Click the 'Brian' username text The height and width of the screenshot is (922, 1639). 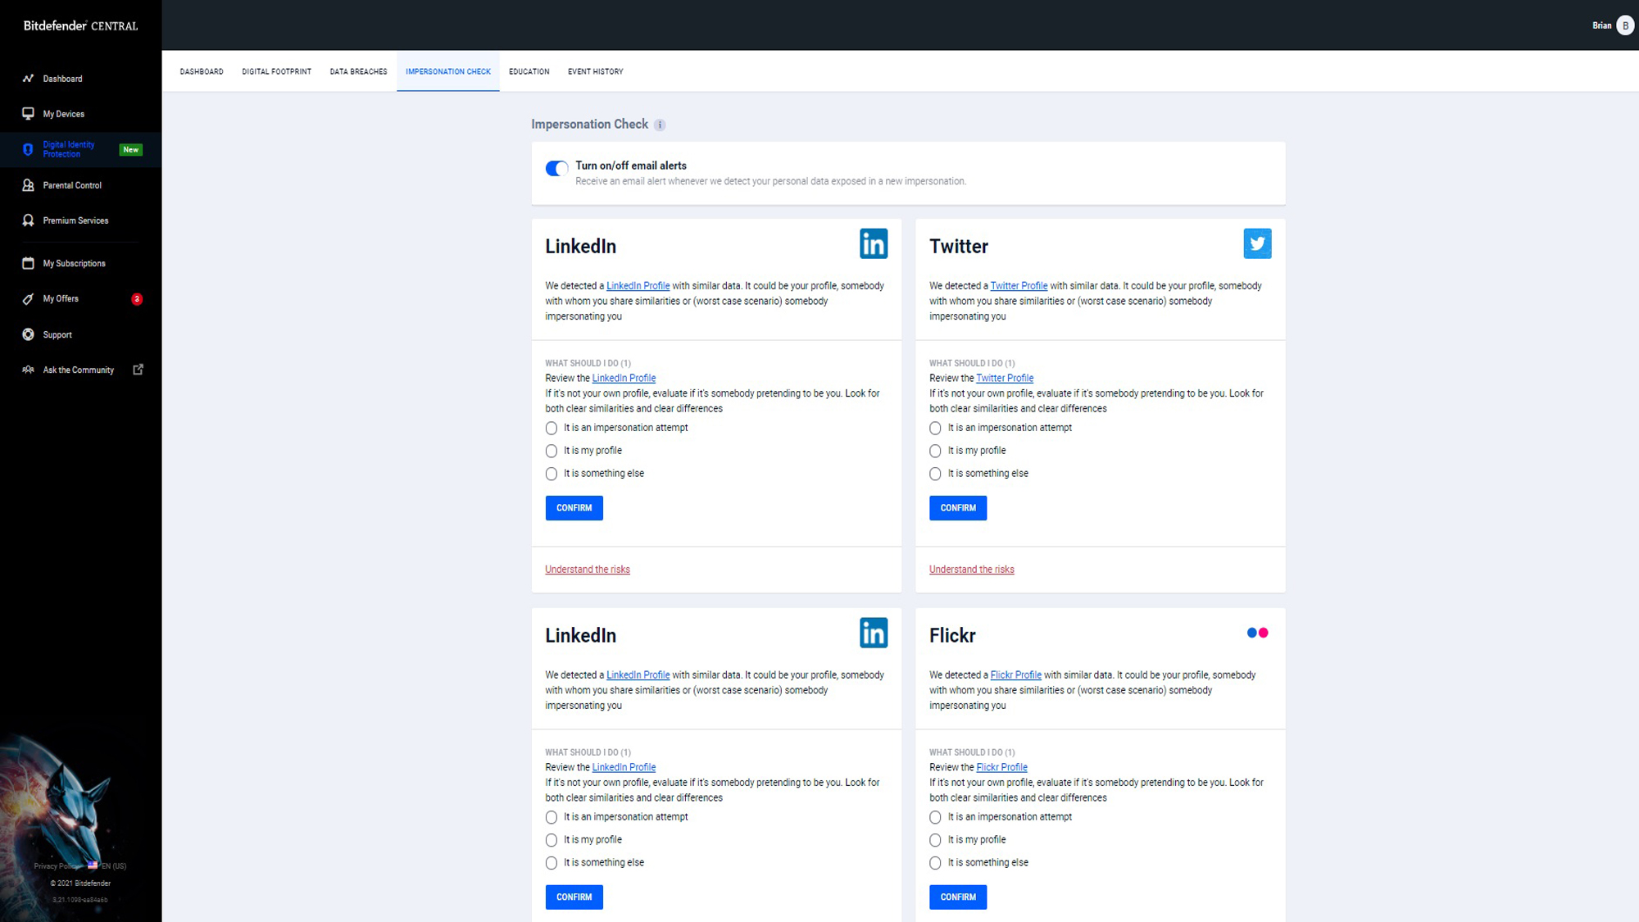[x=1601, y=25]
